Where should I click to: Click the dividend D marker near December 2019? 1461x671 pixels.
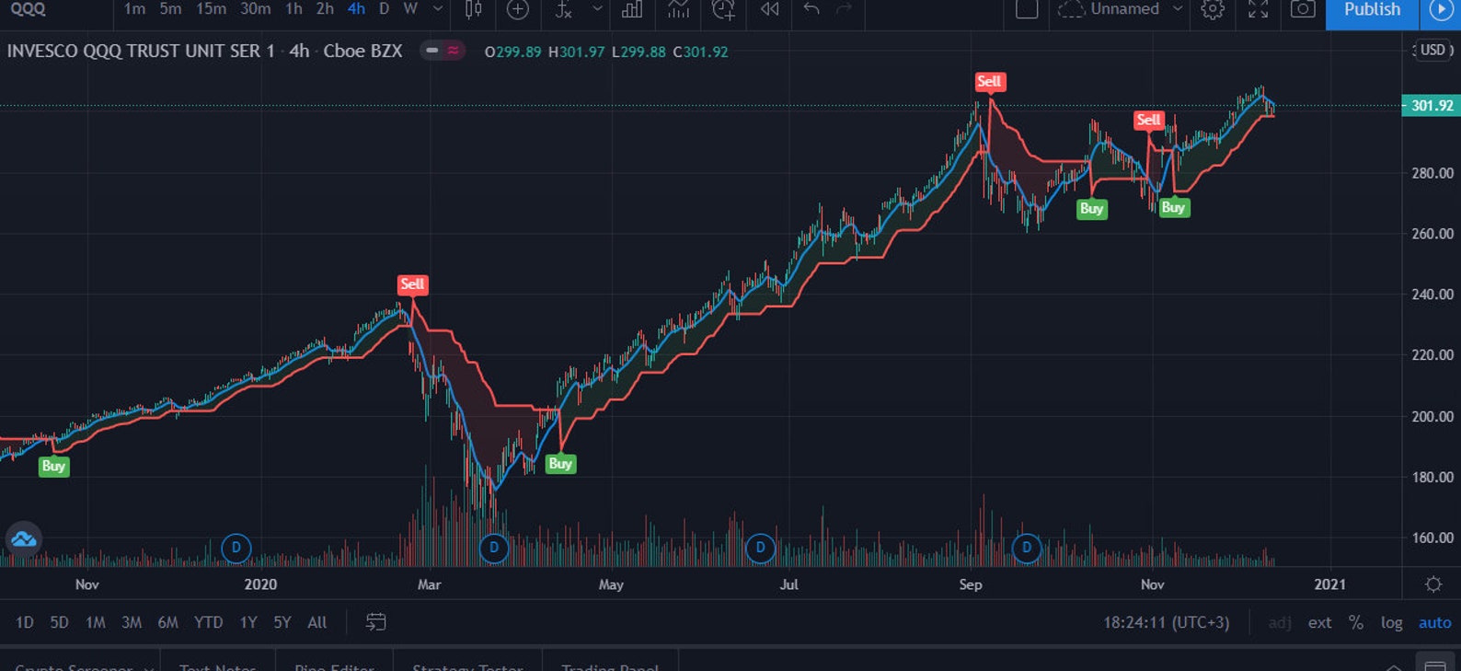point(236,548)
